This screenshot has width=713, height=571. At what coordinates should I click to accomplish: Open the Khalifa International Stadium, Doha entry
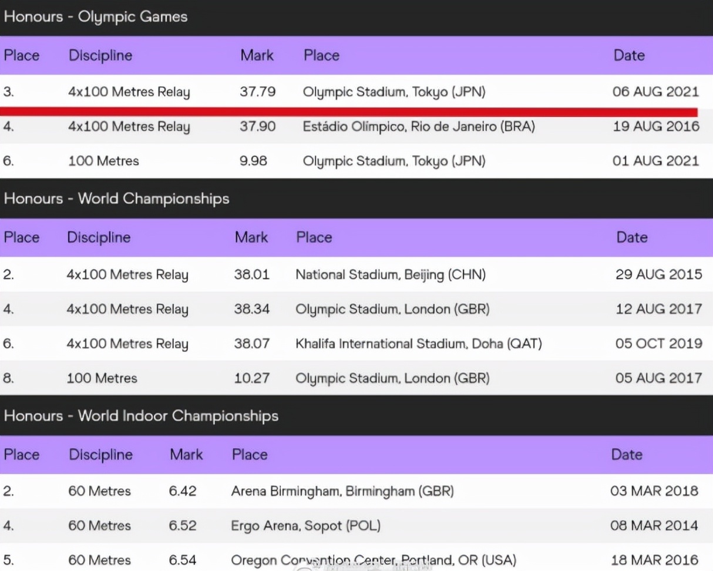click(418, 344)
